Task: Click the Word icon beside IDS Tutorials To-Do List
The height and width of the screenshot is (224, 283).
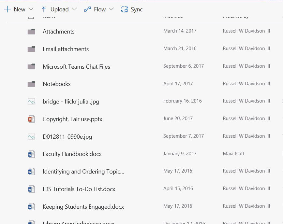Action: [x=31, y=189]
